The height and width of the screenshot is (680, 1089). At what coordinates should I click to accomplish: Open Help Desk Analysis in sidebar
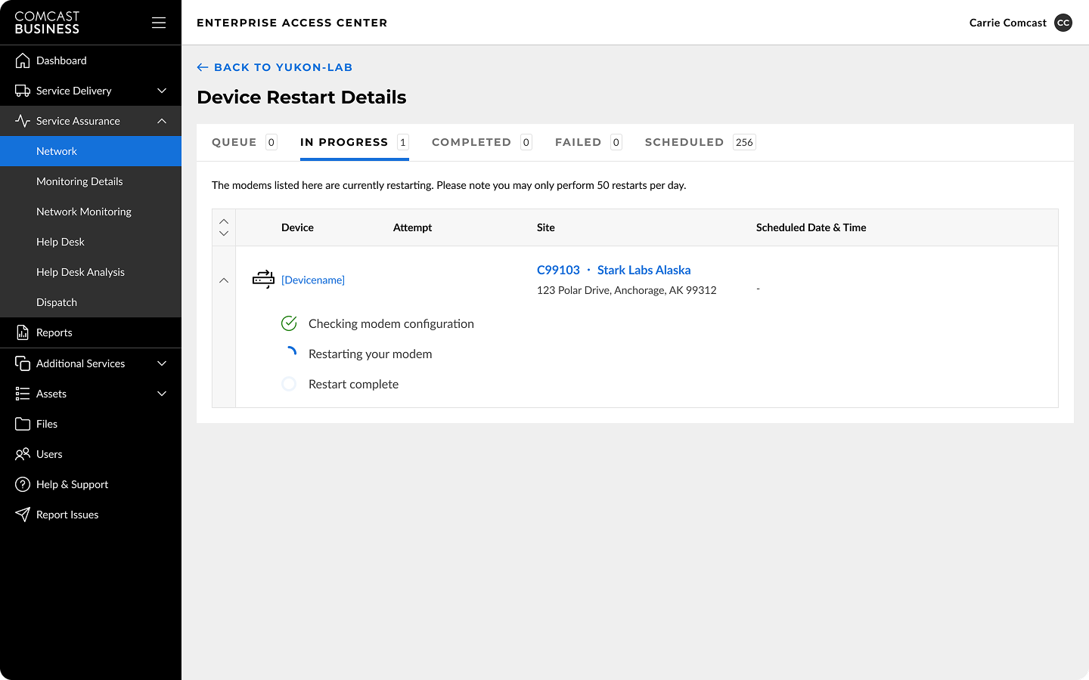(91, 272)
